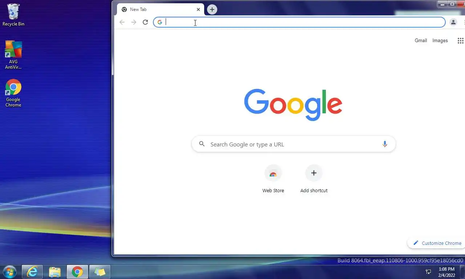The width and height of the screenshot is (465, 279).
Task: Open the Recycle Bin desktop icon
Action: [x=13, y=15]
